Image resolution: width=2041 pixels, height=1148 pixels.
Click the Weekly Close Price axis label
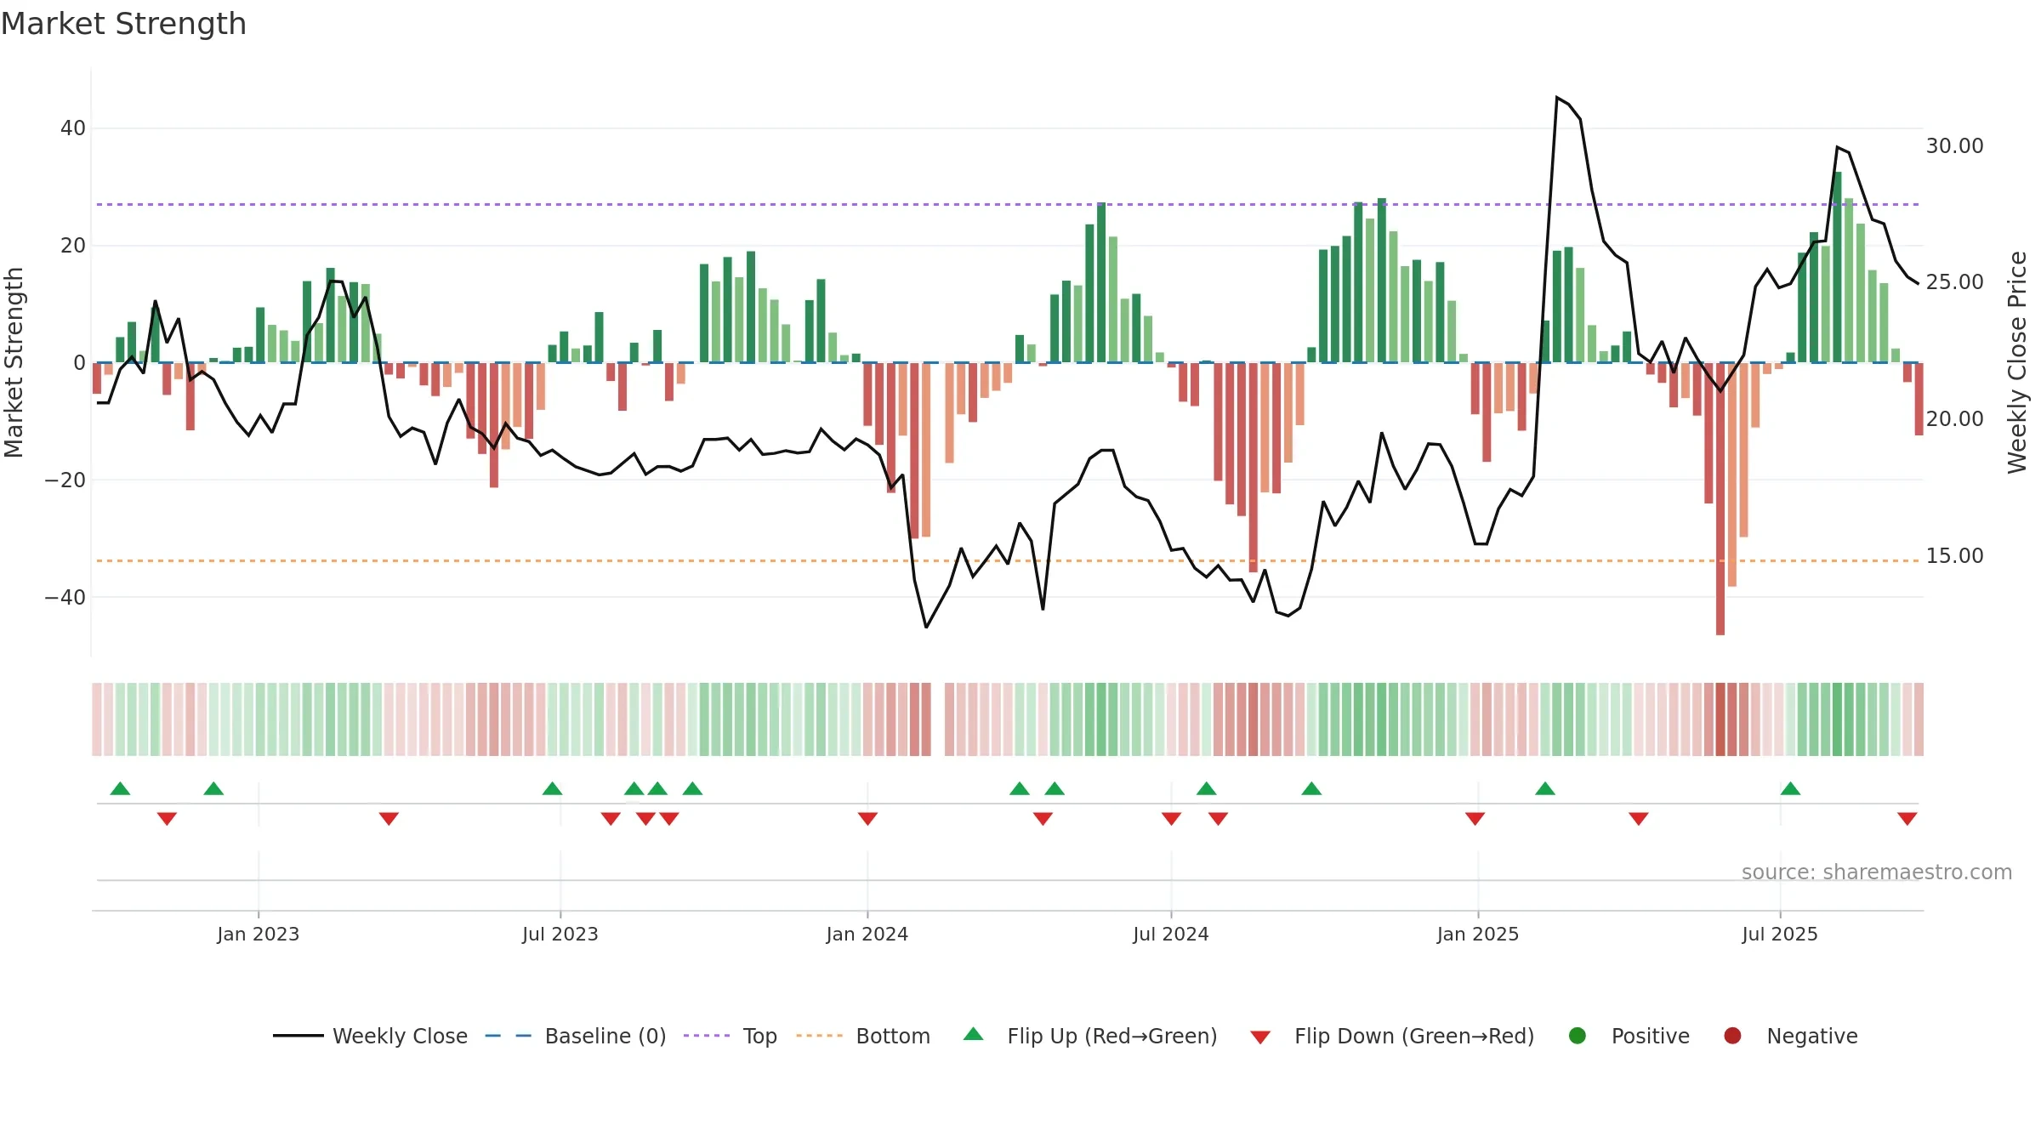[2017, 362]
